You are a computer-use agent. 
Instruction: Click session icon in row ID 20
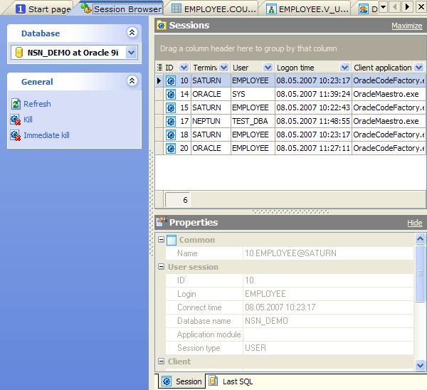coord(171,148)
